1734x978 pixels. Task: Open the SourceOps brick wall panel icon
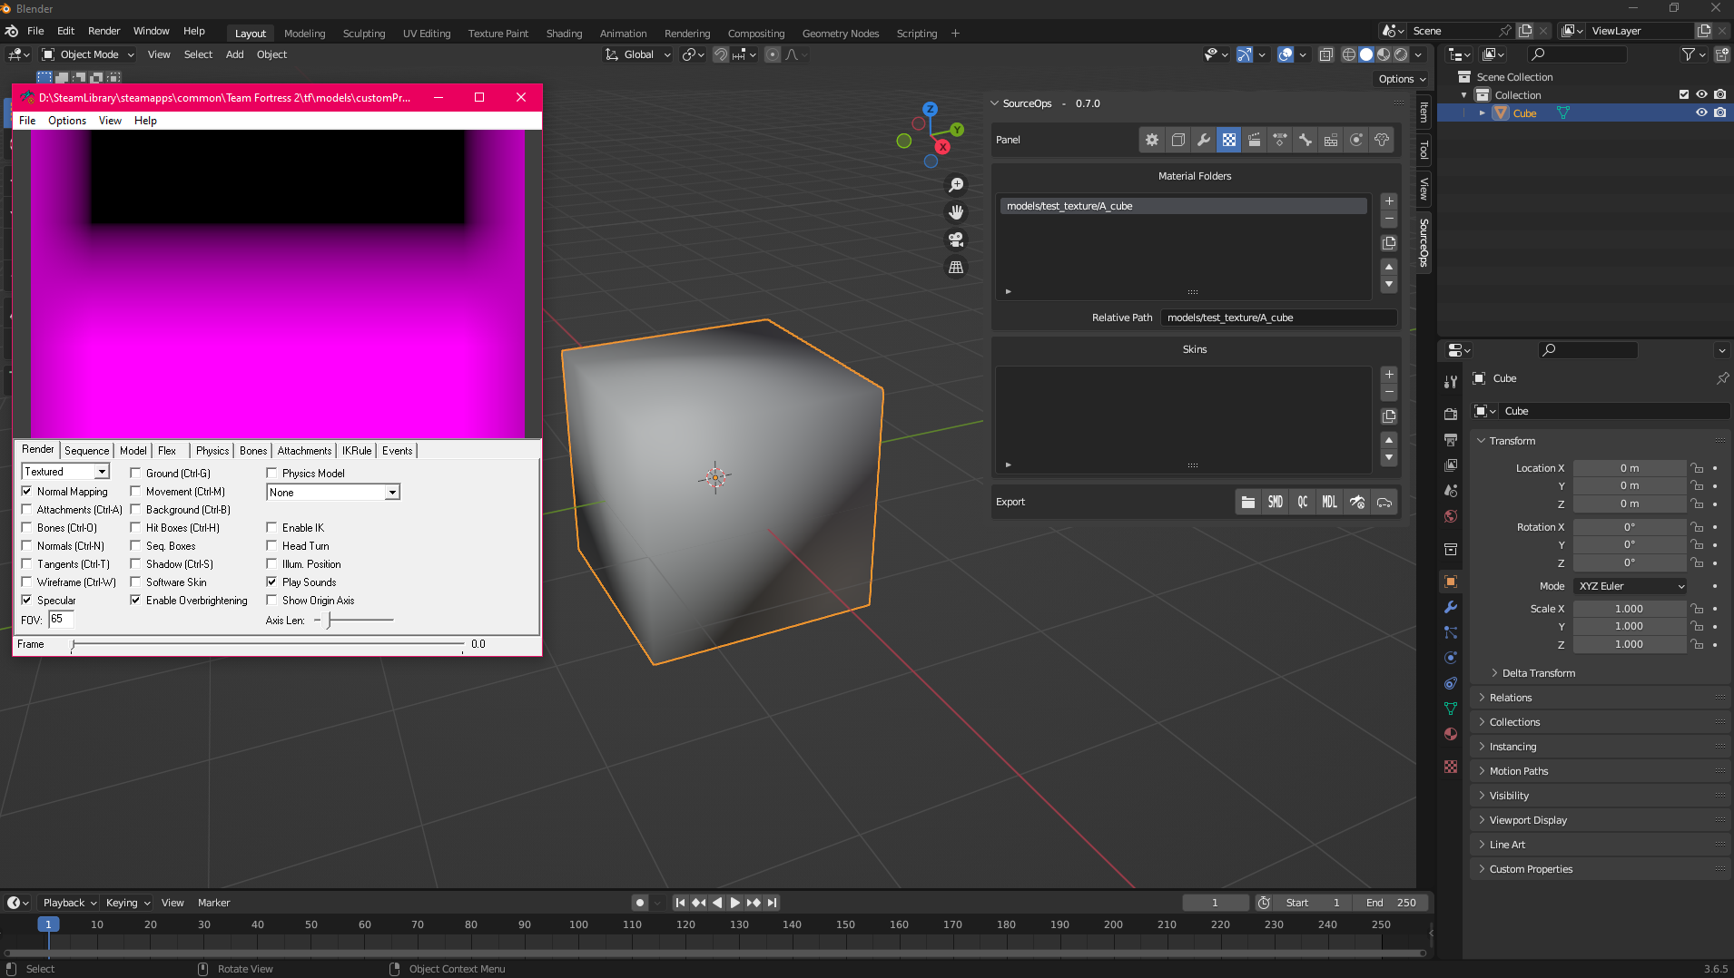click(1330, 140)
